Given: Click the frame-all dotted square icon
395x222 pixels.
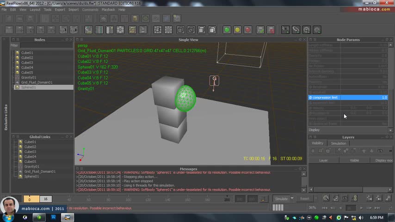Looking at the screenshot, I should pos(168,30).
